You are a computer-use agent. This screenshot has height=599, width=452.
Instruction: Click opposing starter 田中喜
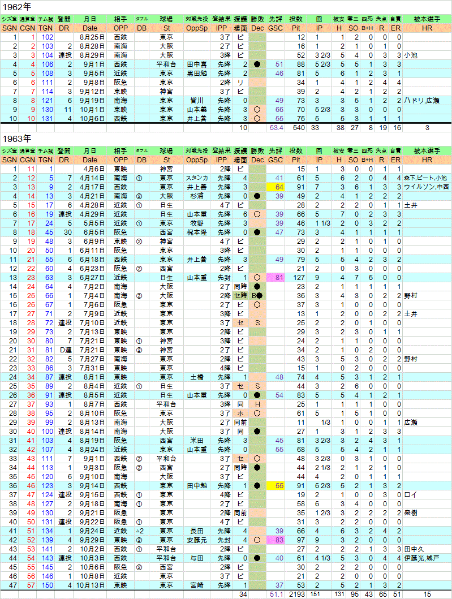click(197, 64)
